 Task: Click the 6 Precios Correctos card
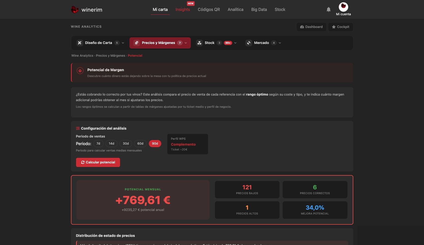pos(315,190)
